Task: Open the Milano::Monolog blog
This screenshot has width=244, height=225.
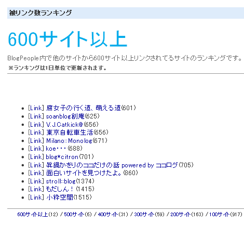Action: 69,140
